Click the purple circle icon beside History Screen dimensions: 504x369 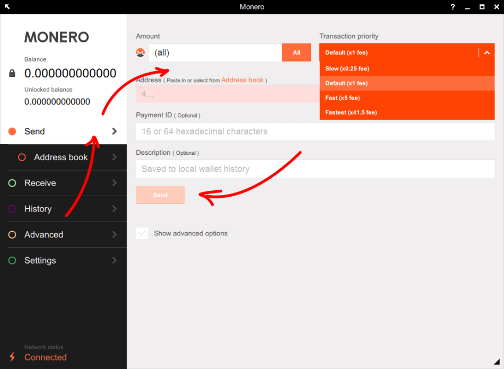12,209
